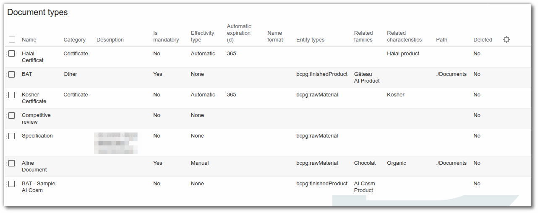Sort by Automatic expiration (d) header

[239, 33]
